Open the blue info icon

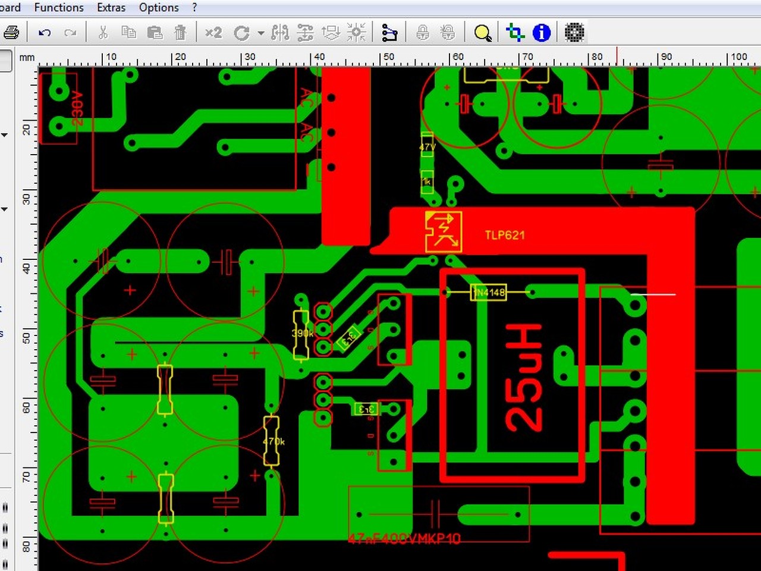pyautogui.click(x=541, y=33)
